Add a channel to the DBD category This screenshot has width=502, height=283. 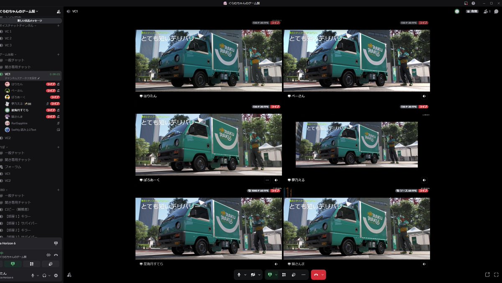coord(58,190)
